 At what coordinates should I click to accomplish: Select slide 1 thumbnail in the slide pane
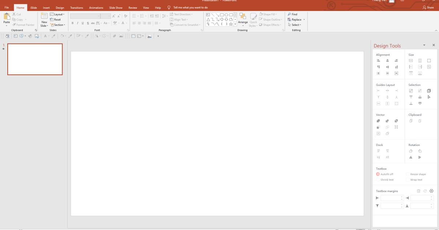(35, 59)
